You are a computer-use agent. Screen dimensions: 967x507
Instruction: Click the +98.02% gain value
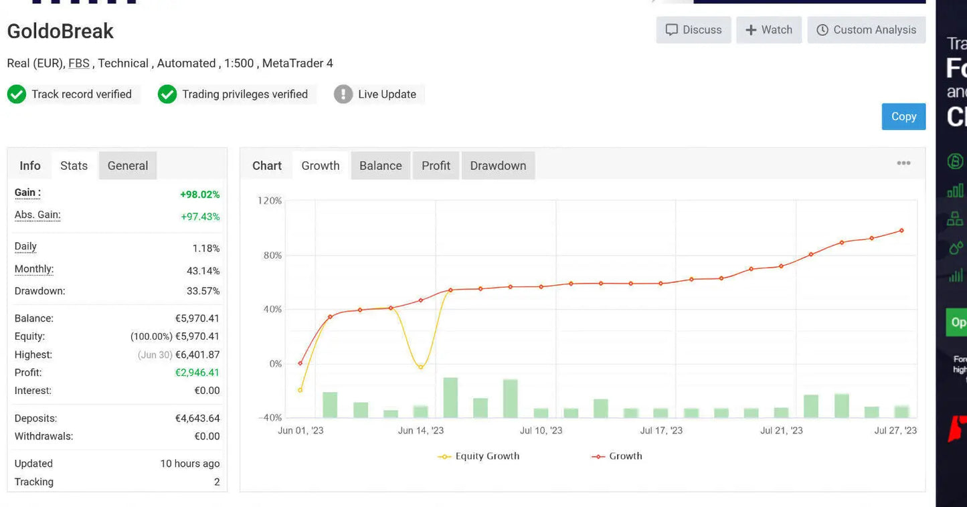tap(199, 195)
